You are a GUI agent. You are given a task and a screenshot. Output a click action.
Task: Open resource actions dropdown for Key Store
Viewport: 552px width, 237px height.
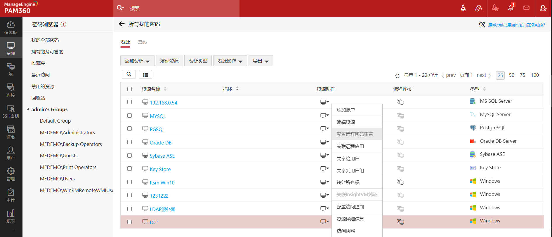(324, 169)
